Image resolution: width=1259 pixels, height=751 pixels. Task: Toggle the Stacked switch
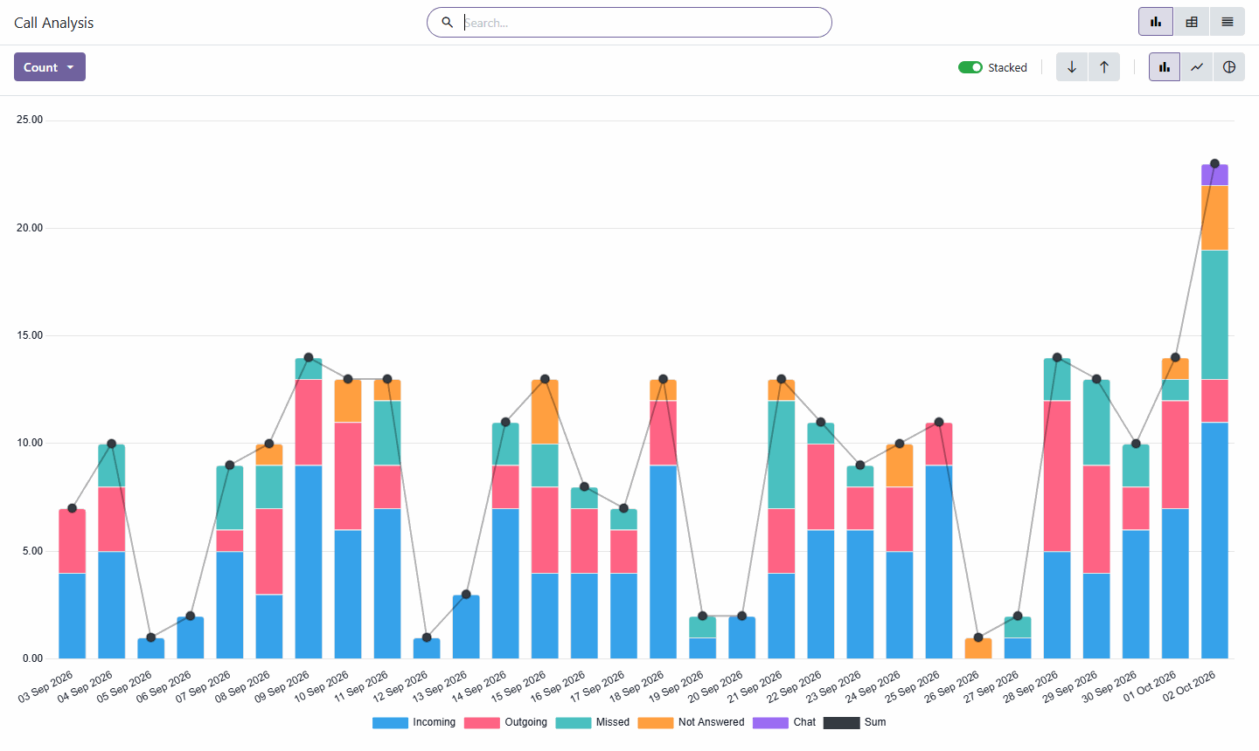[970, 67]
